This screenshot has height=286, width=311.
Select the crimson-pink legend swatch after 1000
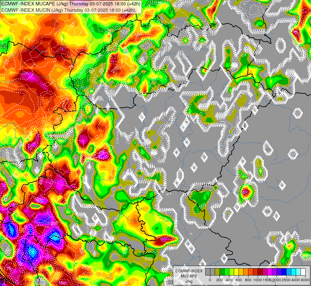click(265, 272)
